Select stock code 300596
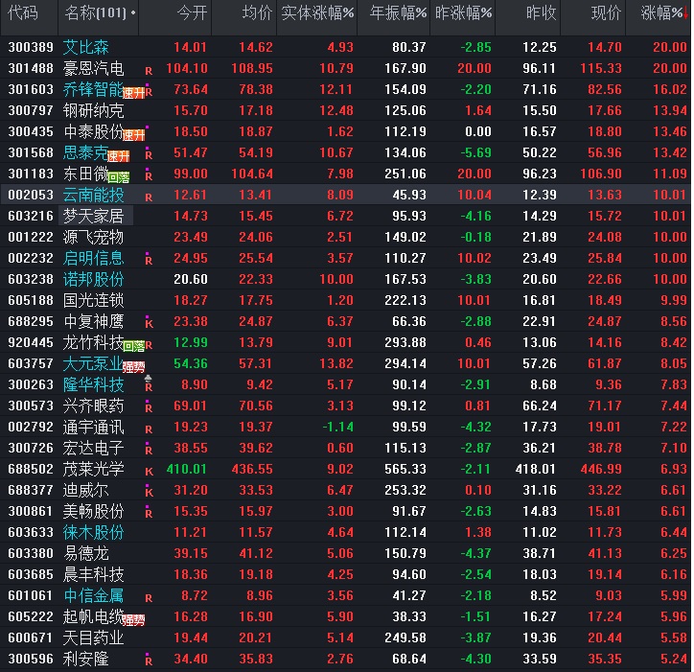This screenshot has height=672, width=694. (31, 660)
